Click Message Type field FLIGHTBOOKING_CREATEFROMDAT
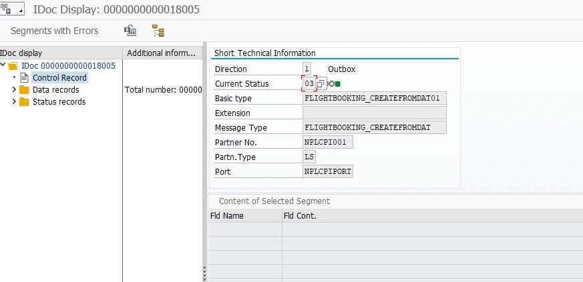 (x=375, y=127)
